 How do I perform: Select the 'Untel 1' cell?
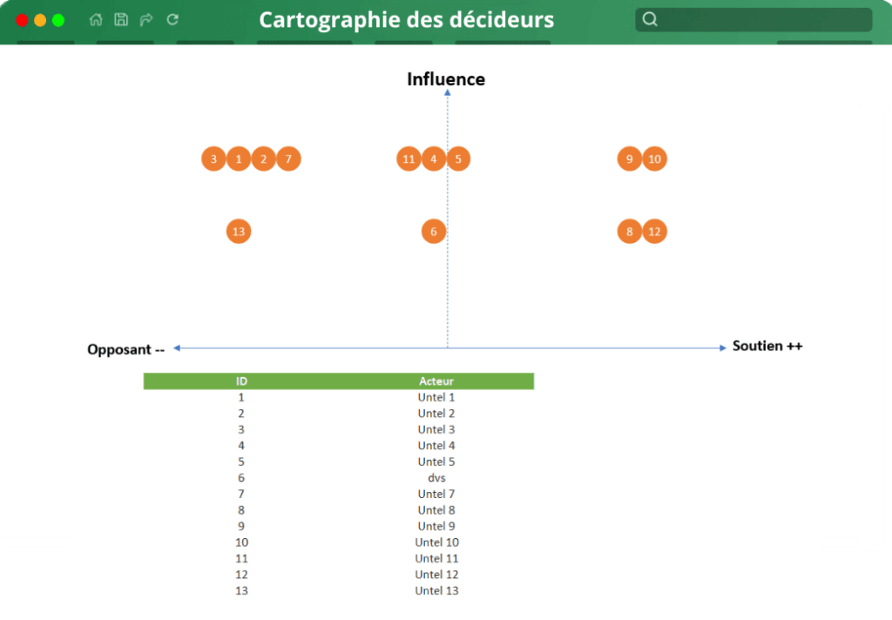(436, 397)
